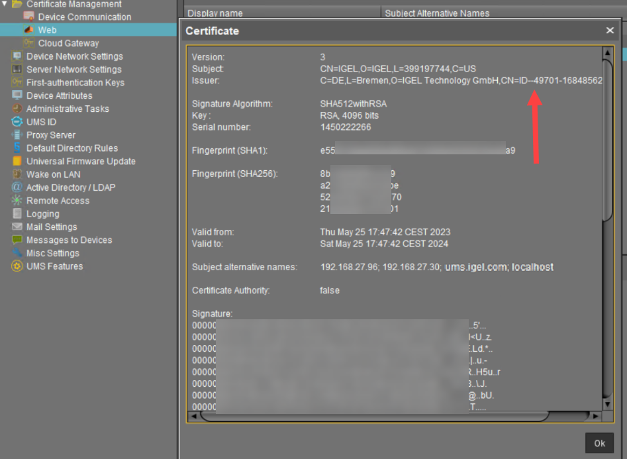
Task: Click the horizontal scrollbar right arrow
Action: coord(595,416)
